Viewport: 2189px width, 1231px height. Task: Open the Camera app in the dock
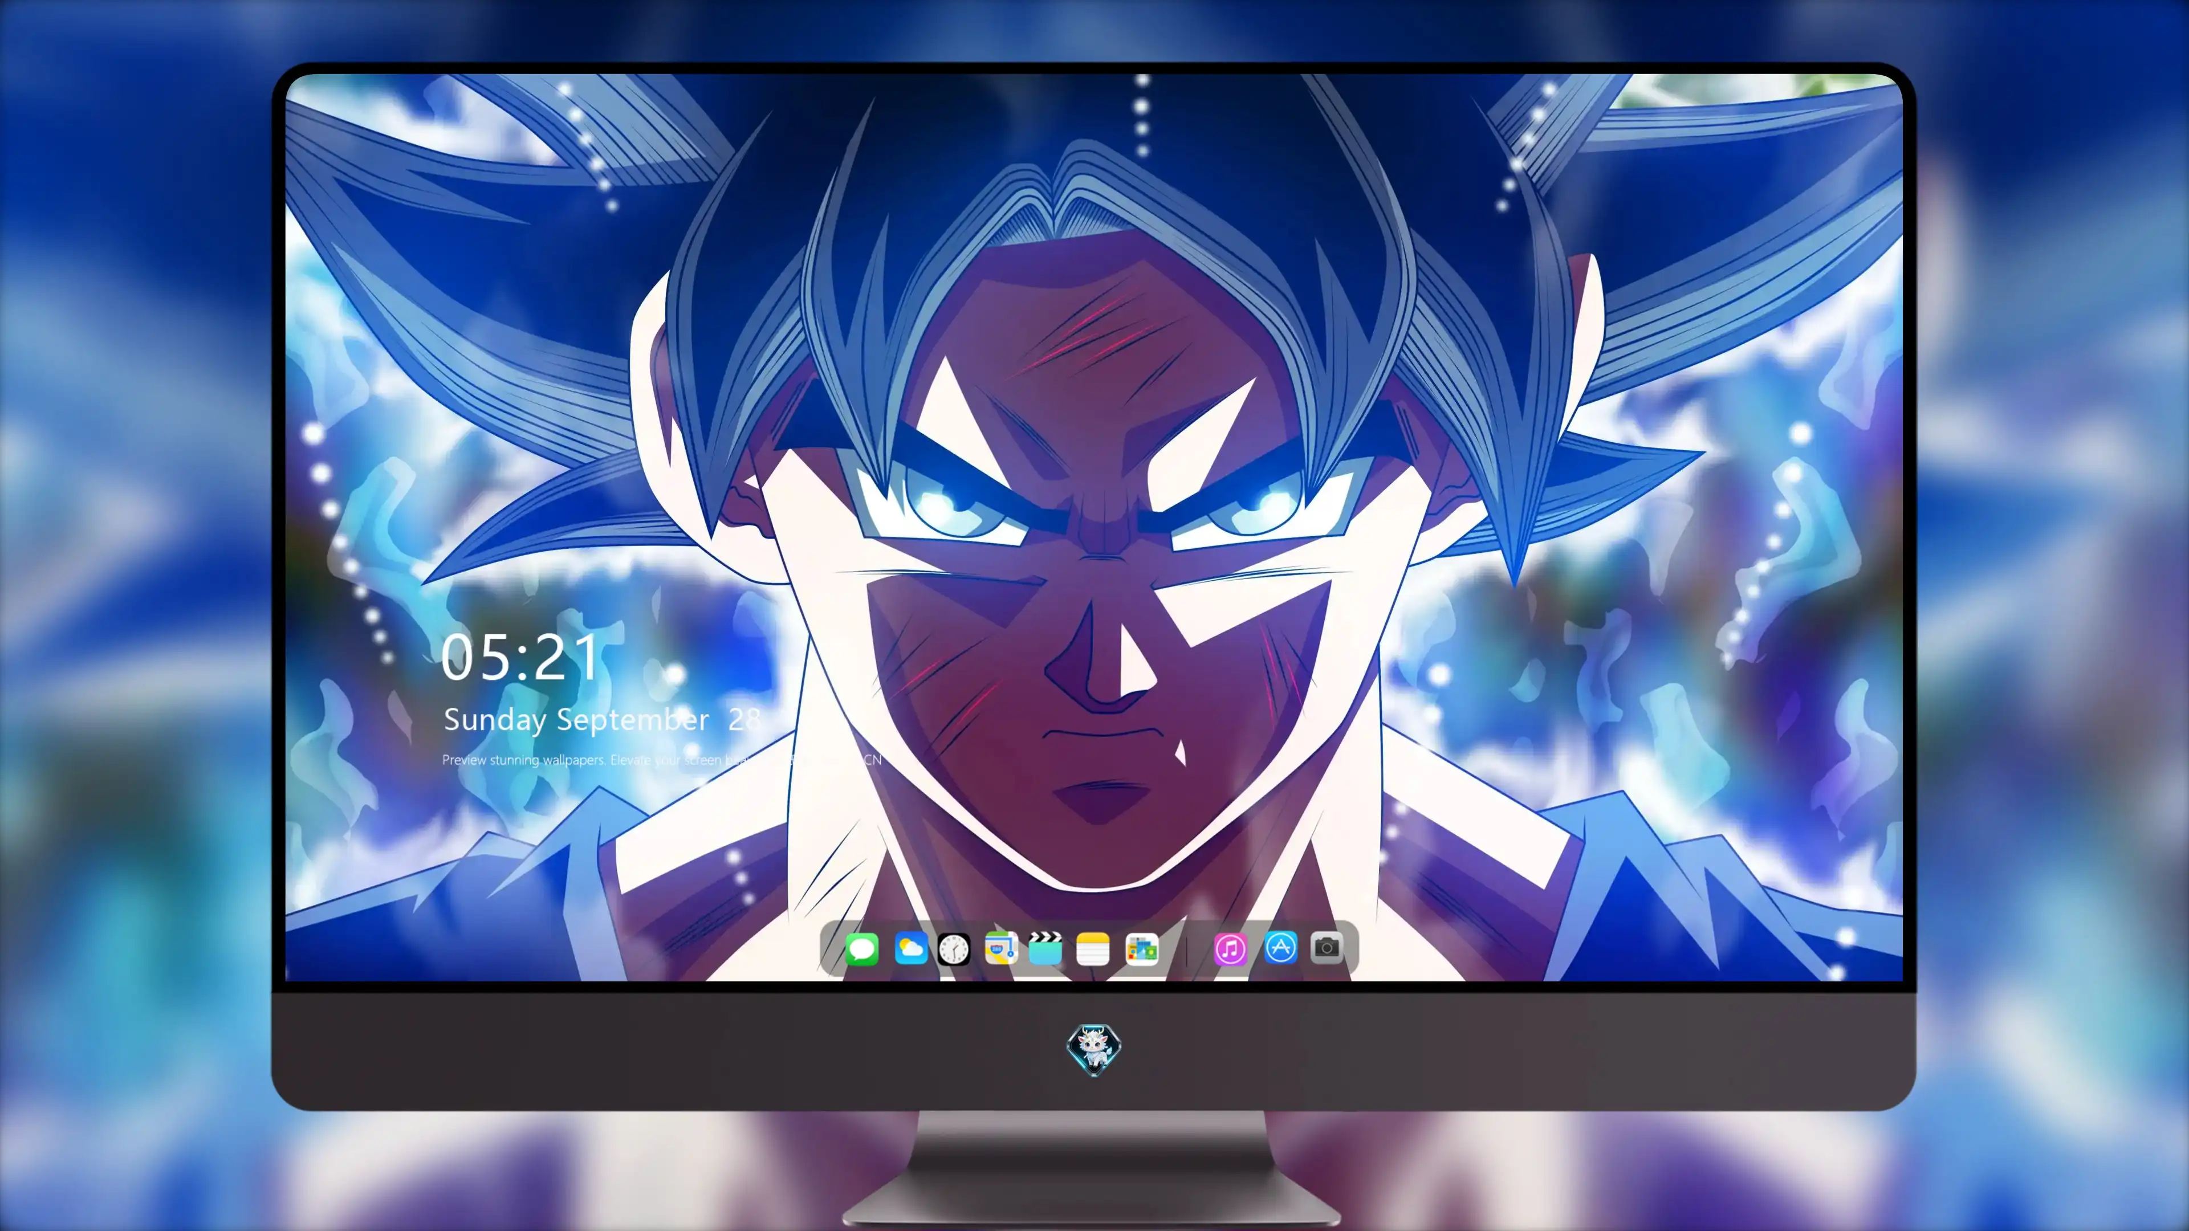pos(1327,947)
